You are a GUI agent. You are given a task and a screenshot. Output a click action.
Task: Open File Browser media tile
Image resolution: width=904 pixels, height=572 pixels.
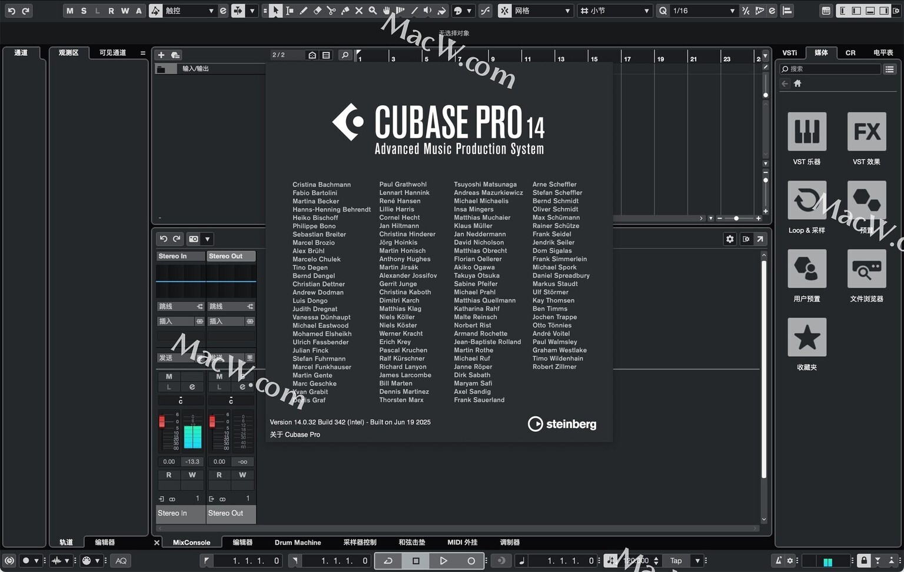pos(867,269)
